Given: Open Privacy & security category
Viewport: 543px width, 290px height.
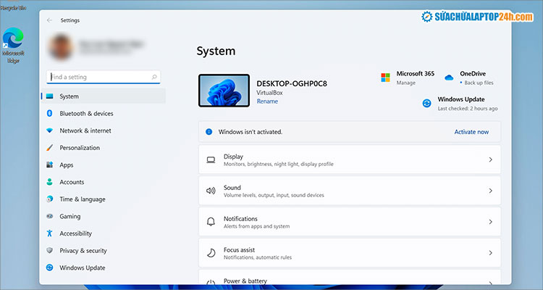Looking at the screenshot, I should 104,250.
